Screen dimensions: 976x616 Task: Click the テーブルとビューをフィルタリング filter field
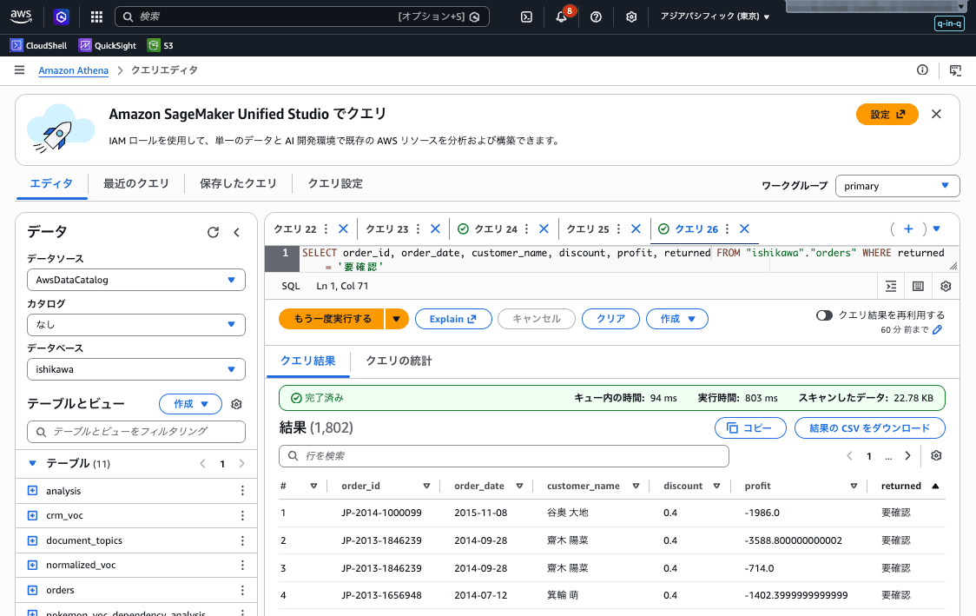click(135, 432)
